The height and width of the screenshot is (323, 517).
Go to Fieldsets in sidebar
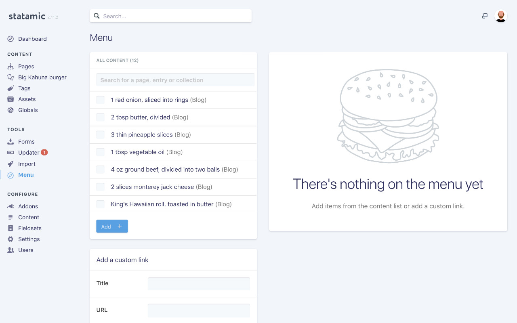point(30,228)
